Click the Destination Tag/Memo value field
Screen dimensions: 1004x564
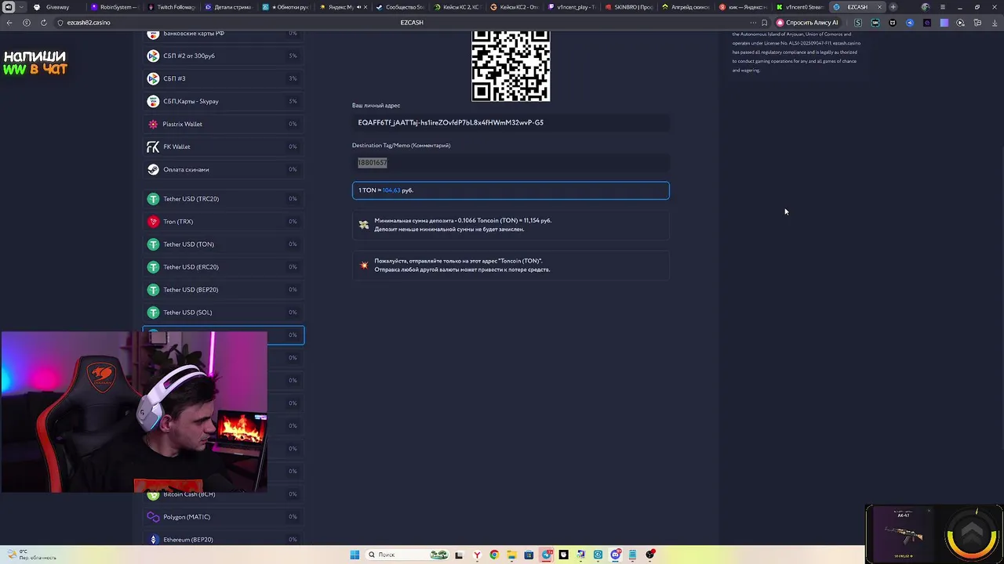coord(511,163)
